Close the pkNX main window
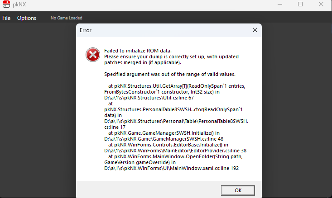The height and width of the screenshot is (198, 332). coord(322,5)
